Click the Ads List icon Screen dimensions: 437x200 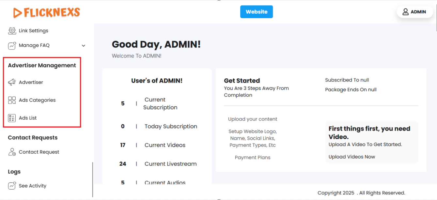(12, 118)
